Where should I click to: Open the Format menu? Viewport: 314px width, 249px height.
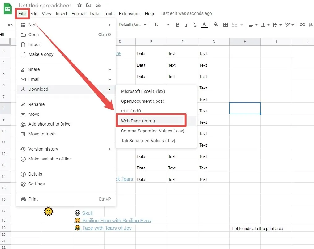[79, 14]
